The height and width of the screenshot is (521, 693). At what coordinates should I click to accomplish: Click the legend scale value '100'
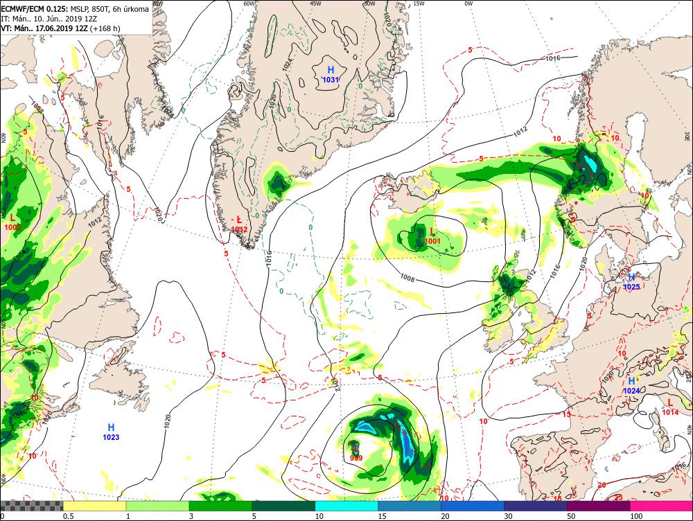636,516
